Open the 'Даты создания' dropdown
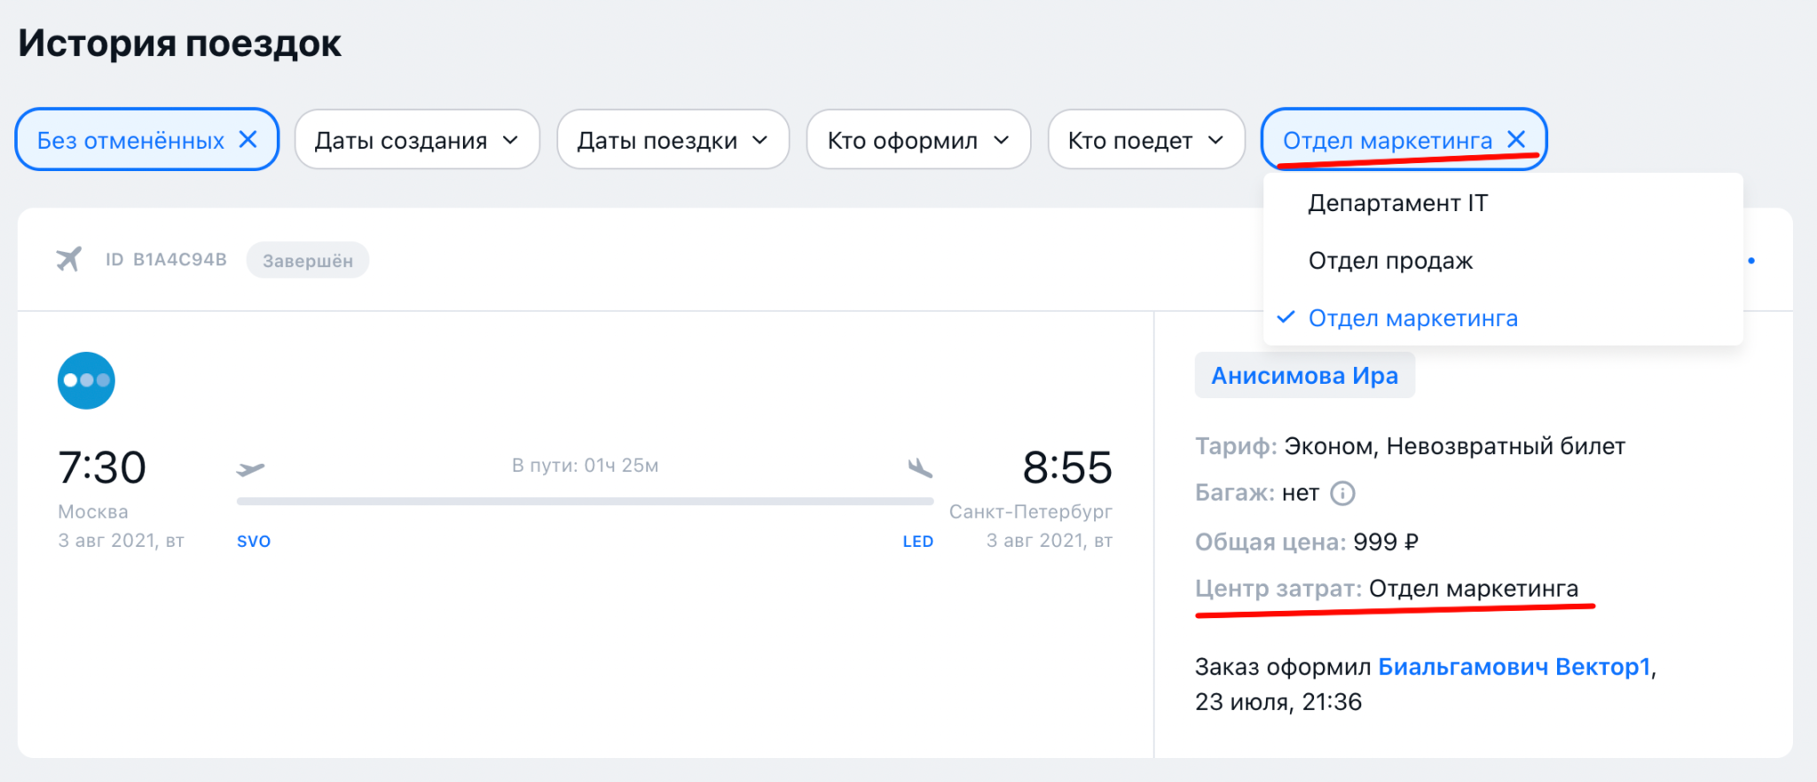The image size is (1817, 782). point(417,139)
